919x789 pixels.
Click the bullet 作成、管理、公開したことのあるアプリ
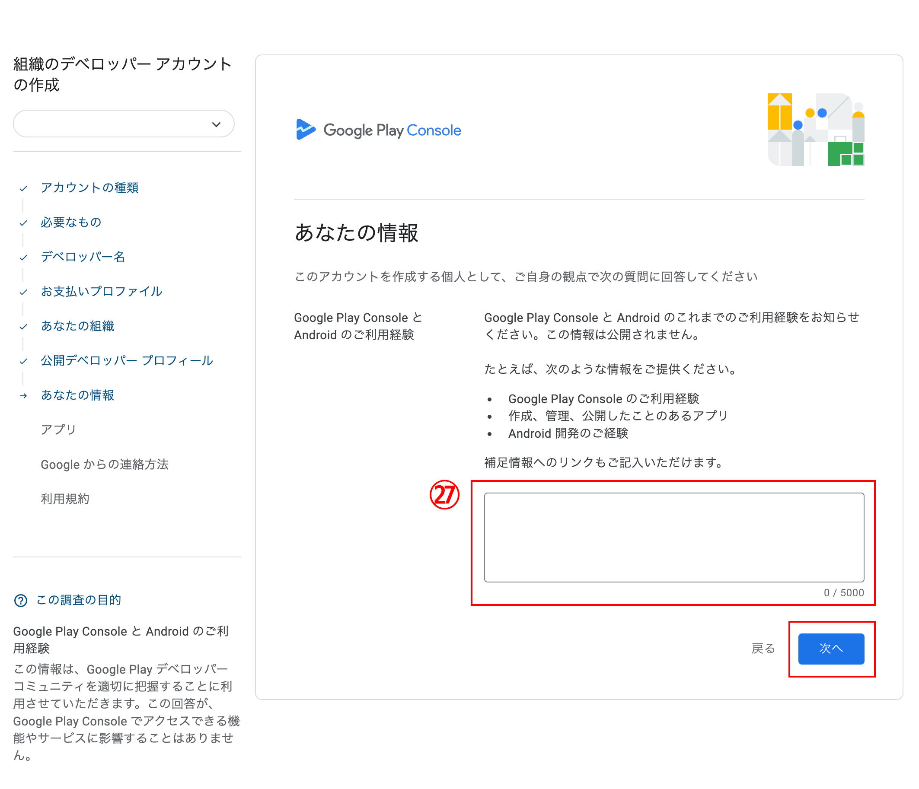618,416
